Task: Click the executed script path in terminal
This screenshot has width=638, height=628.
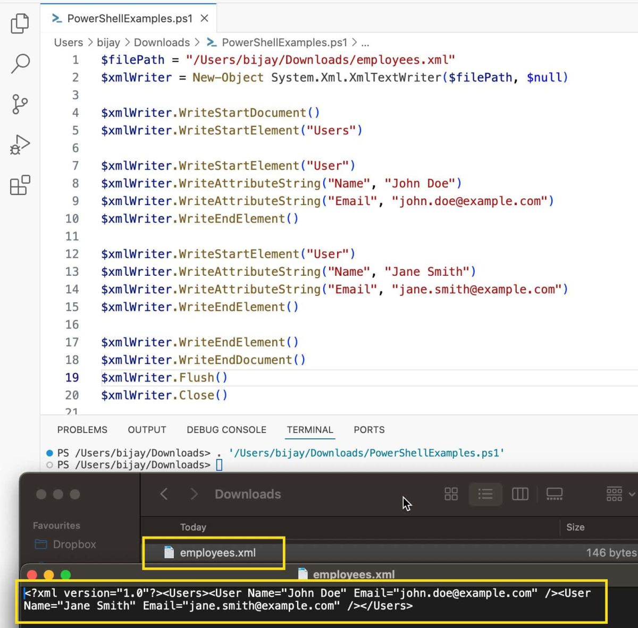Action: (366, 453)
